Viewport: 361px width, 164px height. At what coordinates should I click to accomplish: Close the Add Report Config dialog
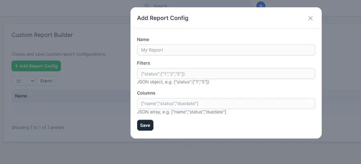click(310, 18)
